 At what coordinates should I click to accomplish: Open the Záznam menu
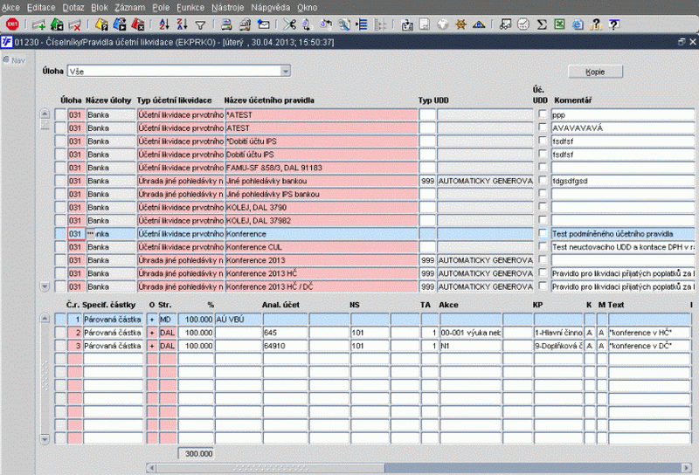pos(129,6)
